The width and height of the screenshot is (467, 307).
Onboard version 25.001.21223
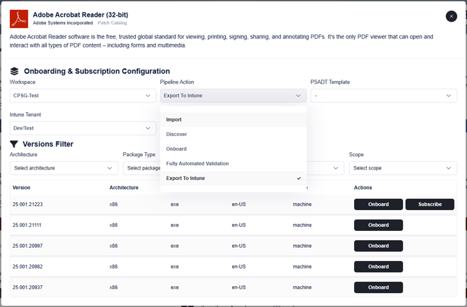click(x=378, y=204)
